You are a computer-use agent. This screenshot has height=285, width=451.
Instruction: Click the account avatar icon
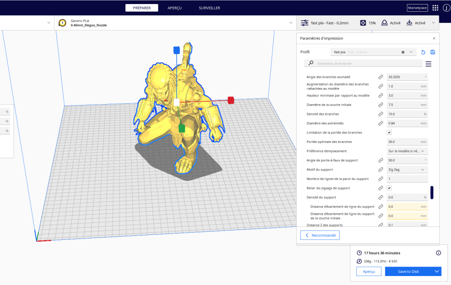(x=446, y=8)
